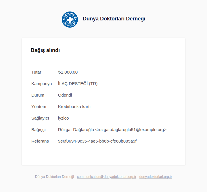
Task: Select donor Rüzgar Dağlaroğlu email text
Action: click(x=112, y=130)
